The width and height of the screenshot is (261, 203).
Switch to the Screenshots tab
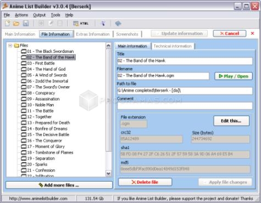pos(127,34)
